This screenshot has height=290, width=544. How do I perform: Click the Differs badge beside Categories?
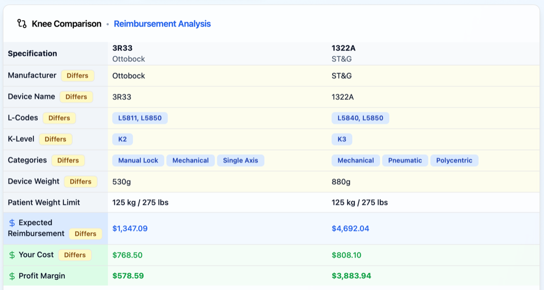click(x=68, y=160)
